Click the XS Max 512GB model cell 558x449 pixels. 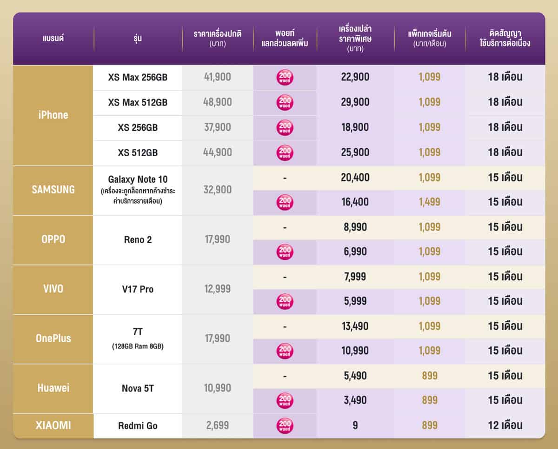tap(138, 103)
